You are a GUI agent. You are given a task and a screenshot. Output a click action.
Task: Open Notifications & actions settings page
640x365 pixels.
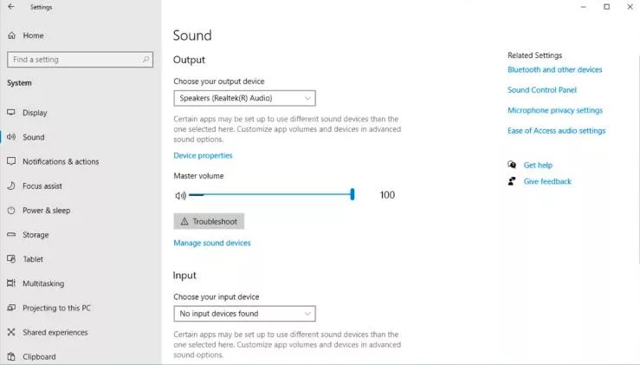click(60, 161)
